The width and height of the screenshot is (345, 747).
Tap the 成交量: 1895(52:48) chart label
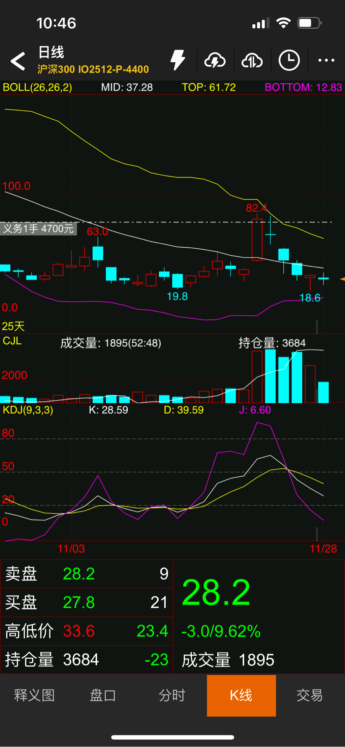tap(111, 343)
